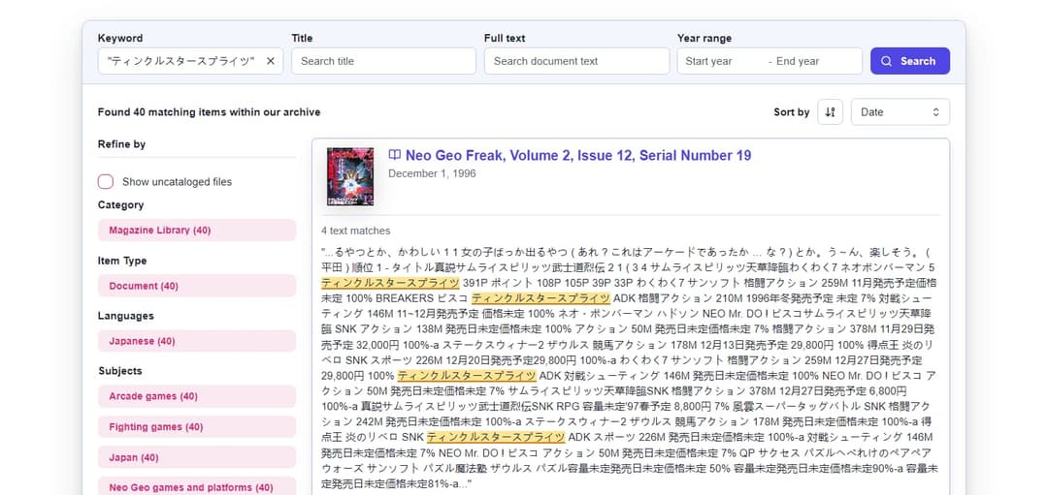Open Neo Geo Freak Volume 2 Issue 12 link
Image resolution: width=1048 pixels, height=495 pixels.
pos(578,155)
